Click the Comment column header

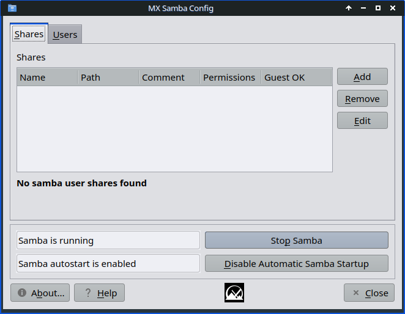169,77
